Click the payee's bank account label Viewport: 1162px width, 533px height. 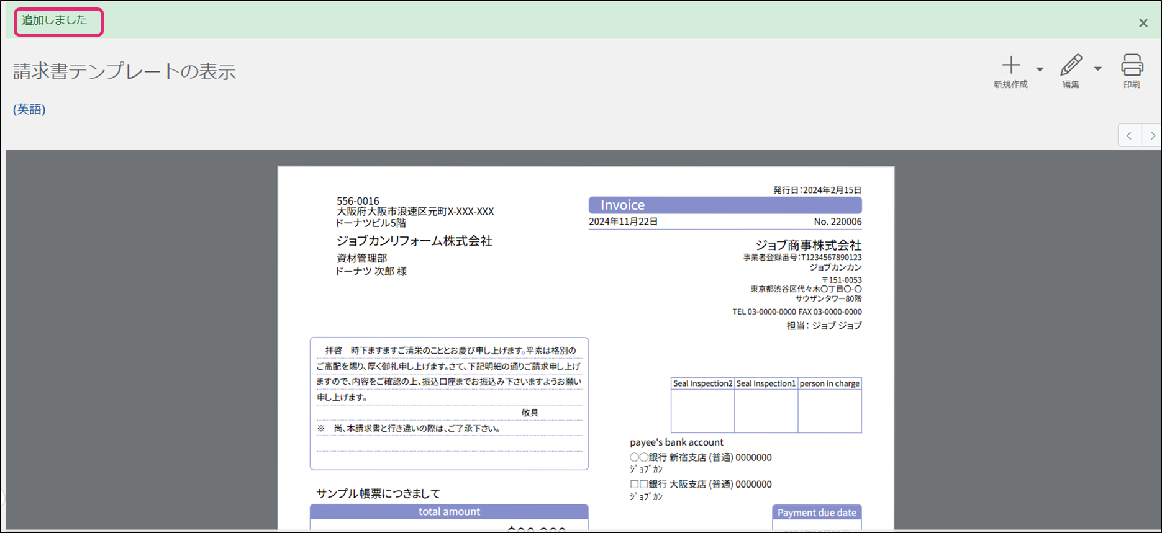point(676,442)
